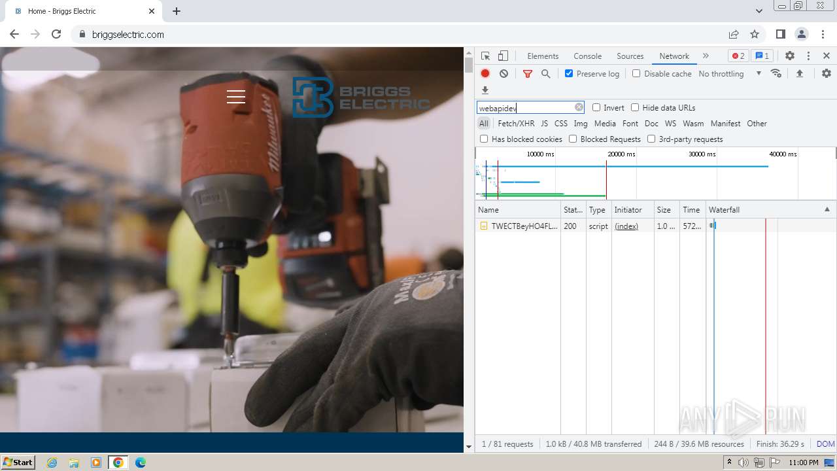This screenshot has width=837, height=471.
Task: Stop recording network log
Action: (485, 74)
